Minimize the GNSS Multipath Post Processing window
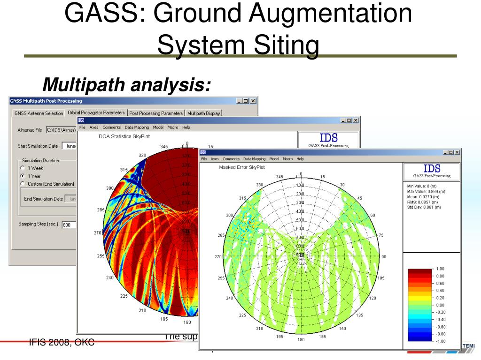The image size is (481, 360). (240, 101)
